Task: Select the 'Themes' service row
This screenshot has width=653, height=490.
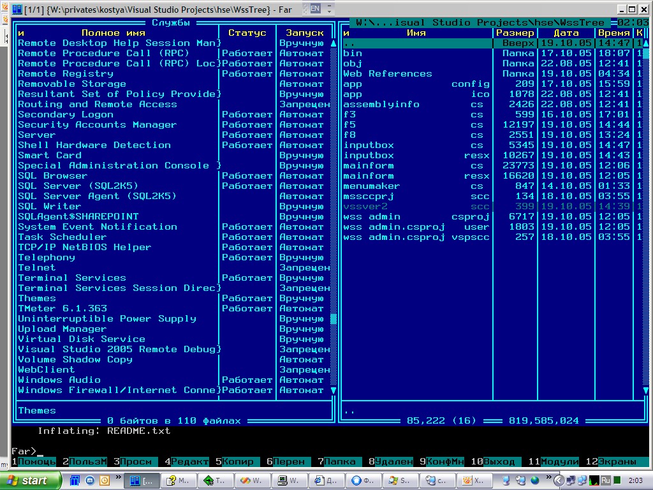Action: 173,298
